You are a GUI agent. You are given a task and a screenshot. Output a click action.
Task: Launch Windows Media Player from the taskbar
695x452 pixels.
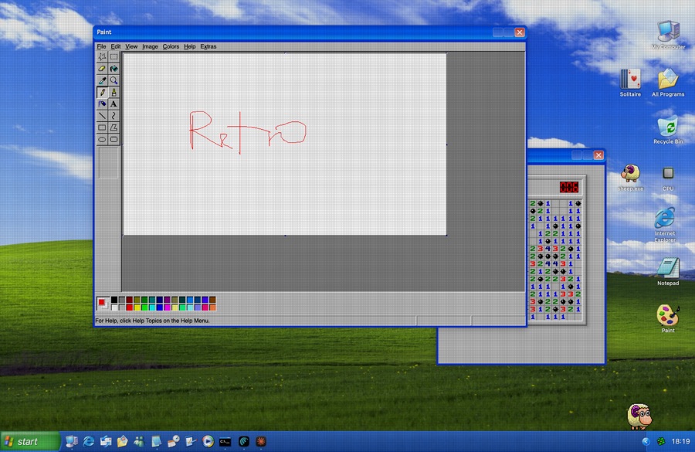pyautogui.click(x=208, y=441)
